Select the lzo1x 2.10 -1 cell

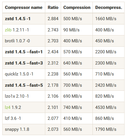tap(24, 96)
